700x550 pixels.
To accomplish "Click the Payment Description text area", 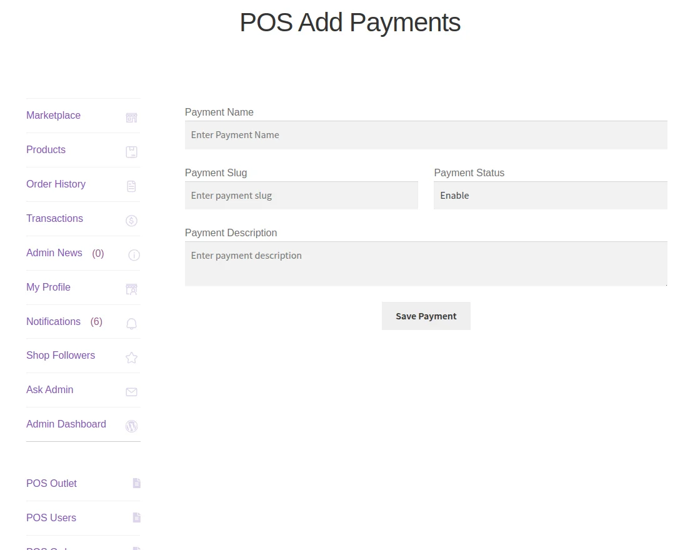I will click(426, 262).
